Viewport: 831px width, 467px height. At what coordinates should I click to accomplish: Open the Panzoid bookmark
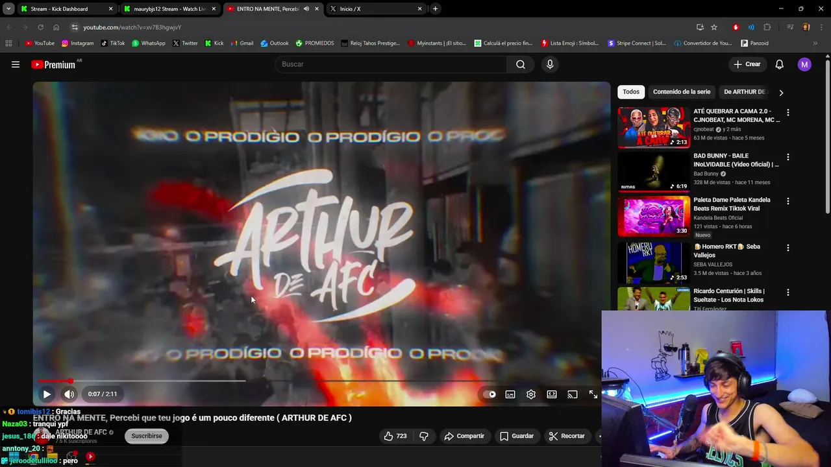coord(754,43)
